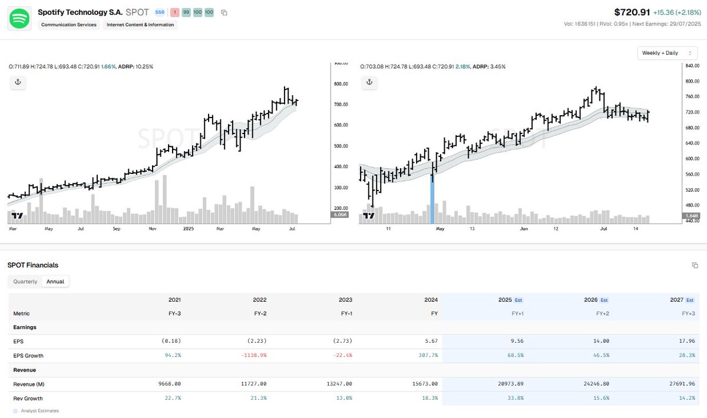This screenshot has width=707, height=418.
Task: Click 2021 EPS value (0.18)
Action: point(172,342)
